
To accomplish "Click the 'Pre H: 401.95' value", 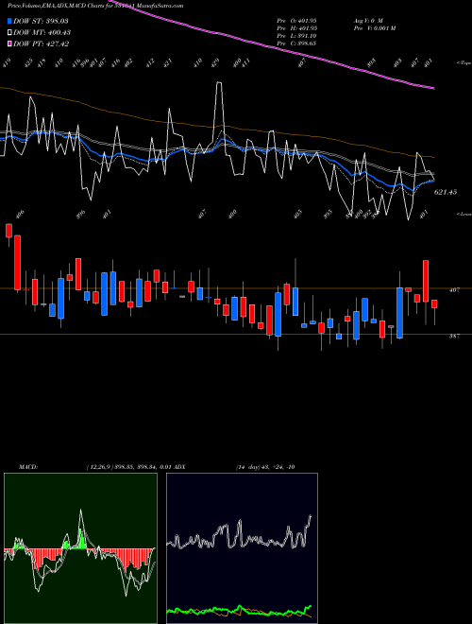I will click(x=296, y=28).
